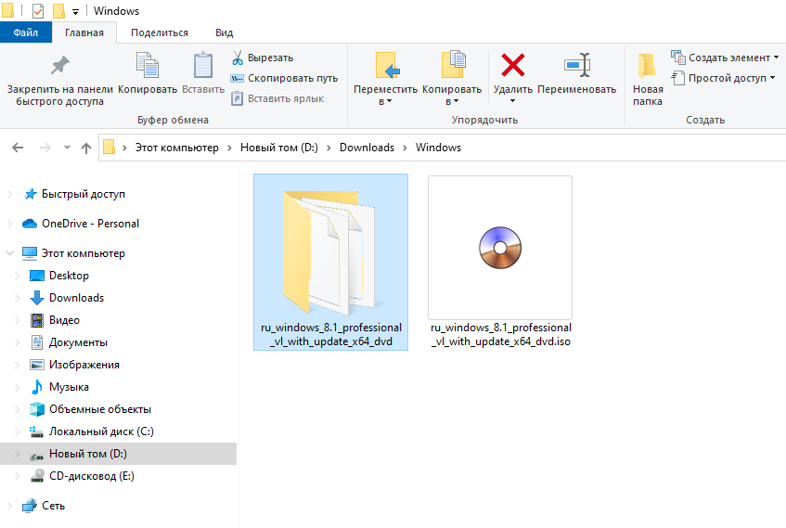The width and height of the screenshot is (786, 528).
Task: Expand the Быстрый доступ node
Action: tap(9, 194)
